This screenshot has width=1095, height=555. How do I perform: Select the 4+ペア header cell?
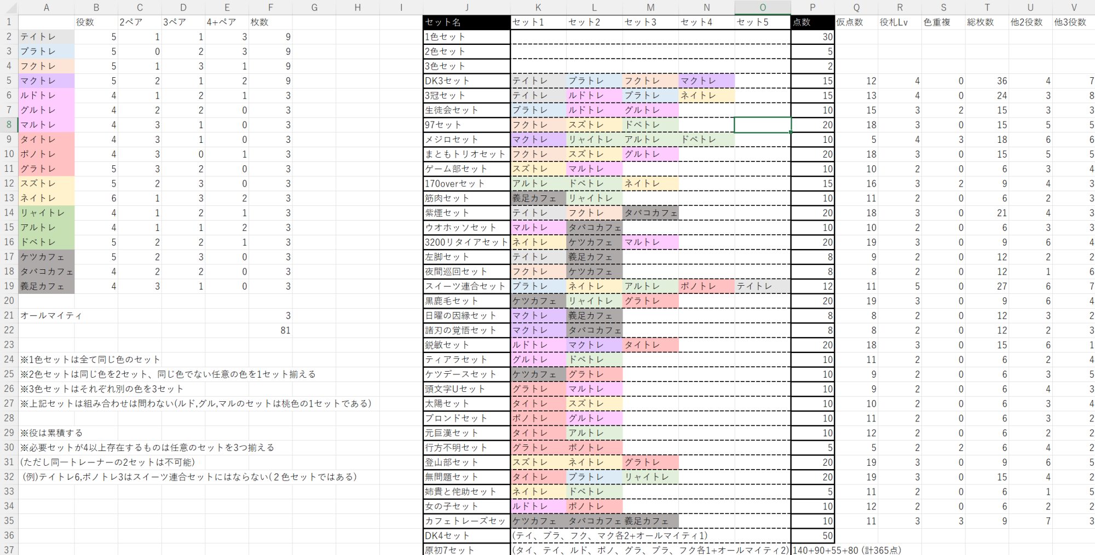[x=227, y=22]
